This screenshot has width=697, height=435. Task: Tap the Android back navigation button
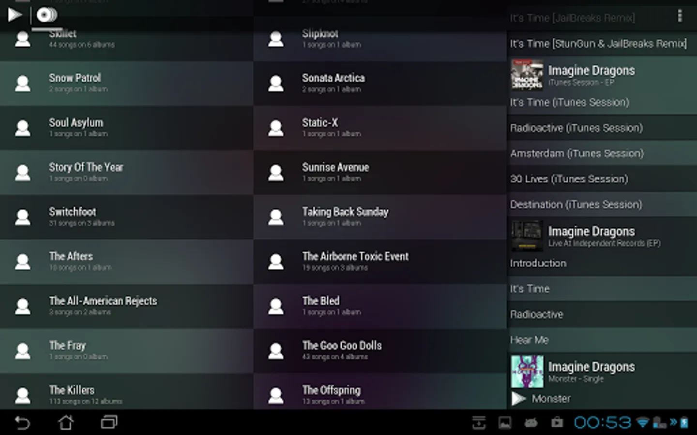point(22,423)
